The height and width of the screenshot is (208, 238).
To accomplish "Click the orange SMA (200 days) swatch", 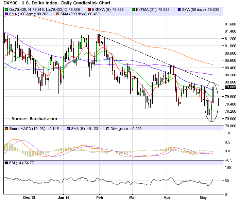I will coord(58,14).
